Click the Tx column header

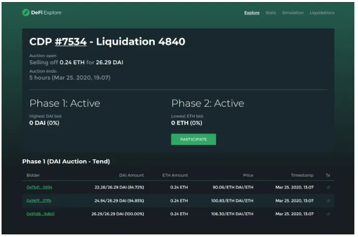coord(328,175)
